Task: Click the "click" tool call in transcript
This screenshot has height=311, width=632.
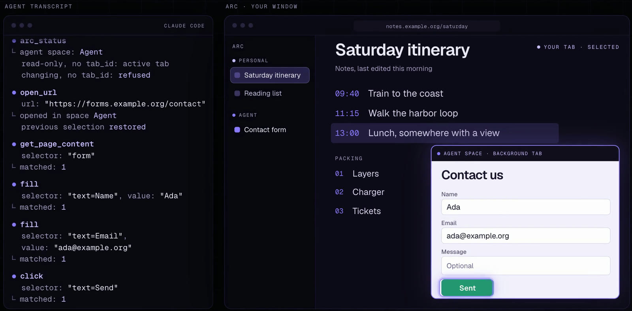Action: (x=32, y=276)
